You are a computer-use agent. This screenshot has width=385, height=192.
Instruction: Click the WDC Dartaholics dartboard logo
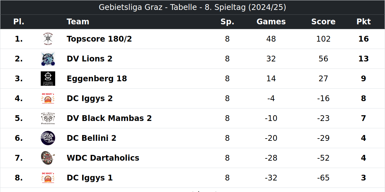point(48,158)
